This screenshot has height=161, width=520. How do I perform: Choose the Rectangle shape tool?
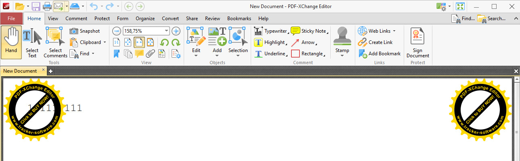point(308,54)
